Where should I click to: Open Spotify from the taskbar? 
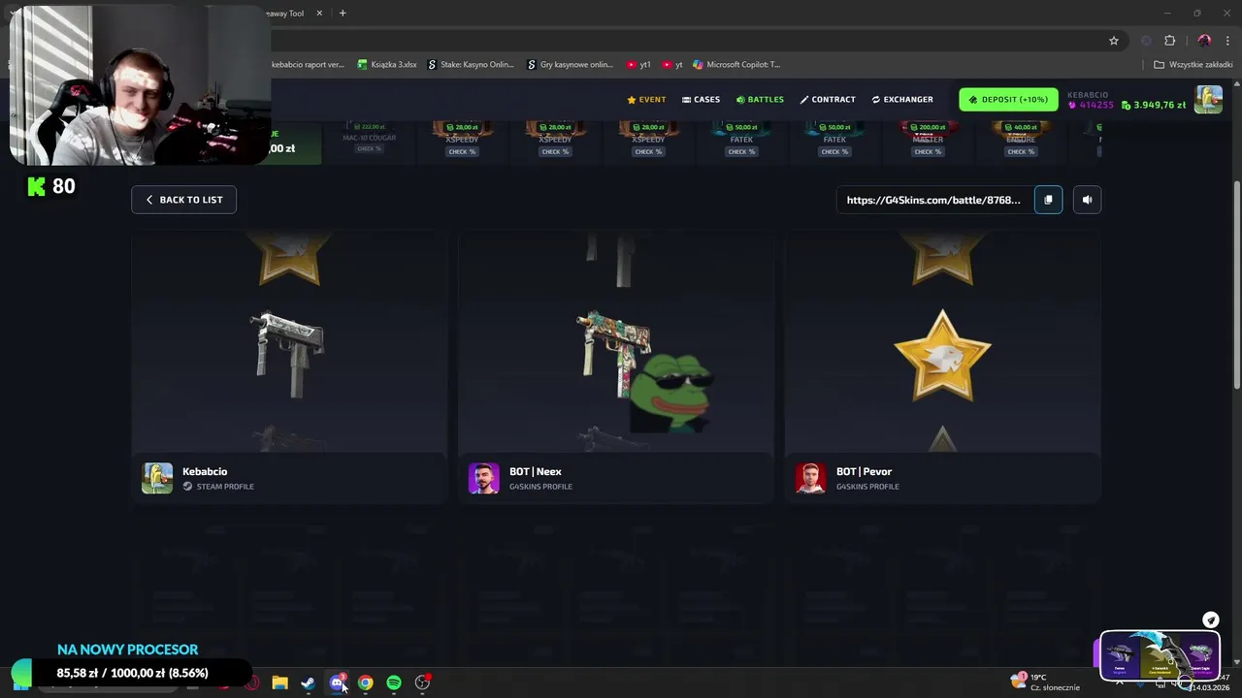pos(394,682)
